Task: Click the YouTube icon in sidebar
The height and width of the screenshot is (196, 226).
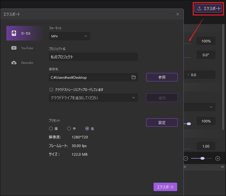Action: 14,48
